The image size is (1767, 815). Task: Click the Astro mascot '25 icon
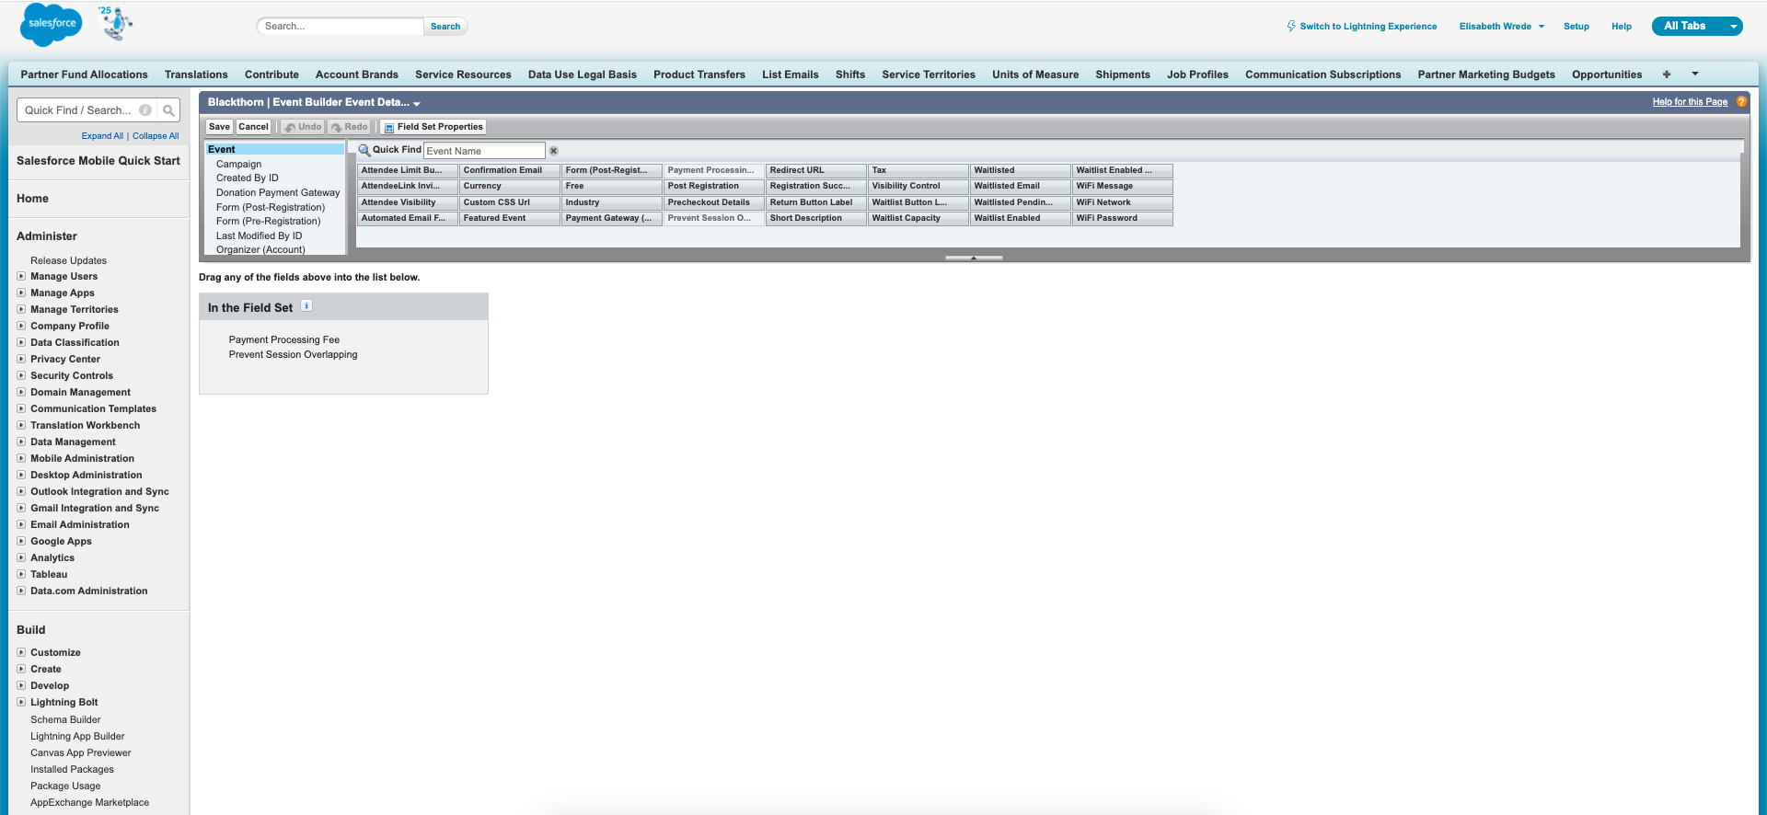116,23
